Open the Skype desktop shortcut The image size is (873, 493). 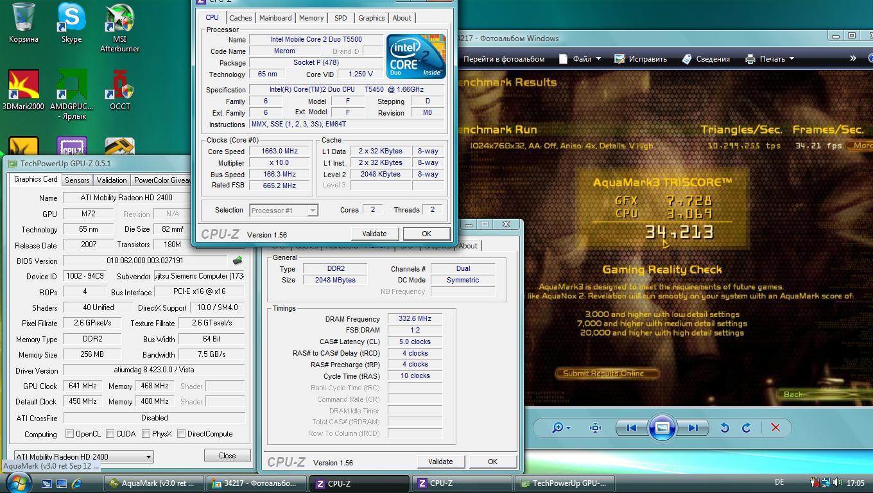71,22
